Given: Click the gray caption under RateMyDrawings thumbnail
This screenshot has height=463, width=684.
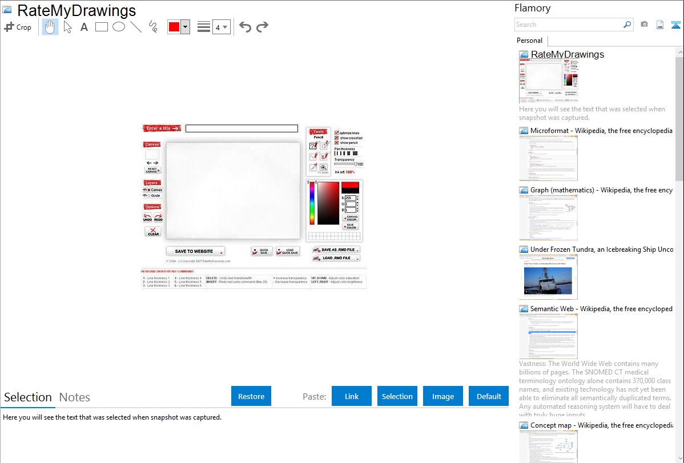Looking at the screenshot, I should click(592, 113).
